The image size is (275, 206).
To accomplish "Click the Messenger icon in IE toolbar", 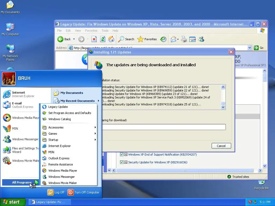I will click(201, 39).
